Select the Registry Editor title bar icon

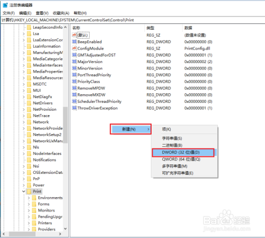pos(5,5)
